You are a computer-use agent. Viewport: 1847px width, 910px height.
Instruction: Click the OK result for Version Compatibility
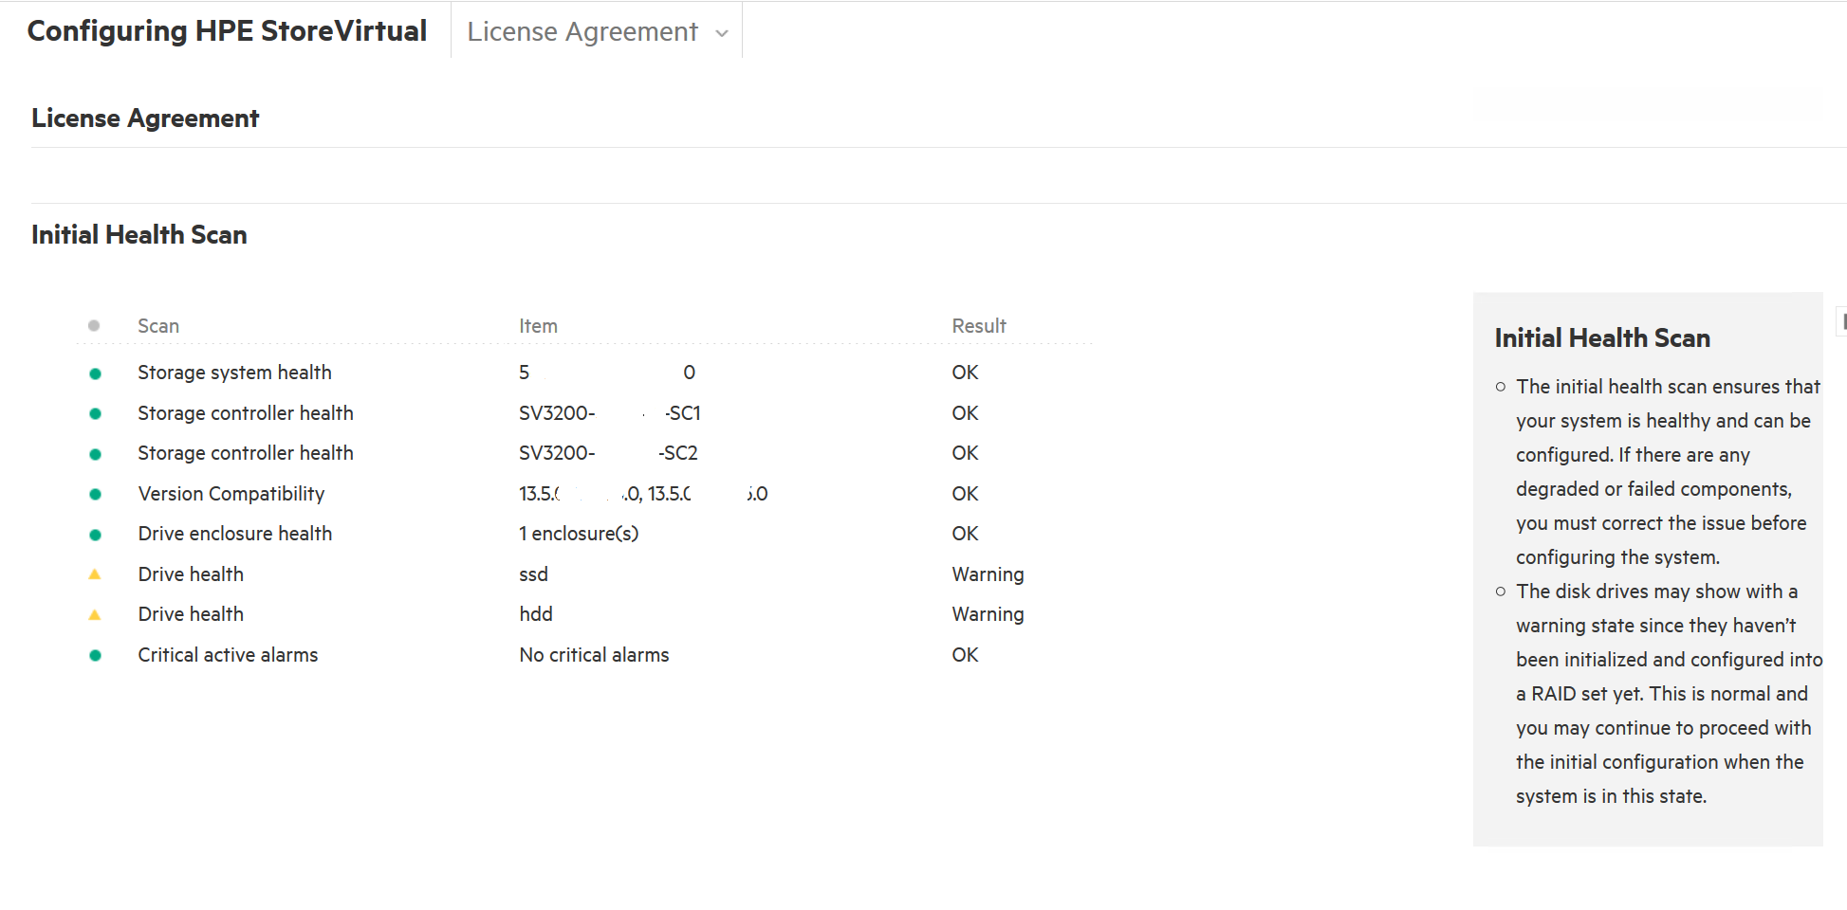(x=965, y=494)
